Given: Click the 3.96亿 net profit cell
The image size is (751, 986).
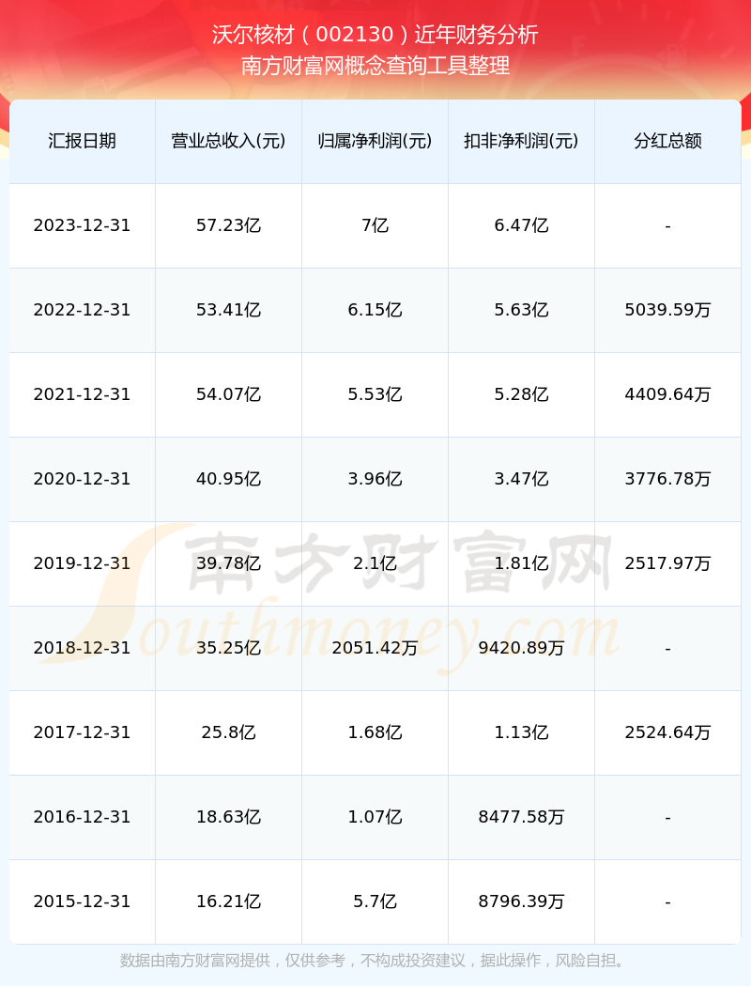Looking at the screenshot, I should click(375, 479).
